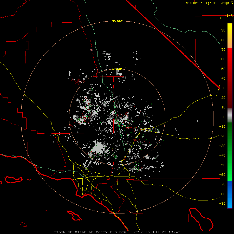Image resolution: width=234 pixels, height=234 pixels.
Task: Click the -60 value on the color scale
Action: (222, 175)
